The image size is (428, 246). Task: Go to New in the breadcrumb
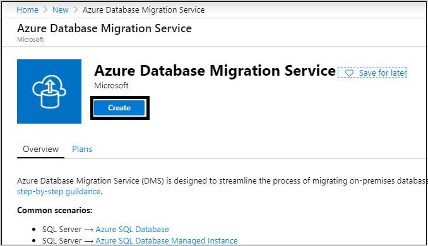[61, 10]
